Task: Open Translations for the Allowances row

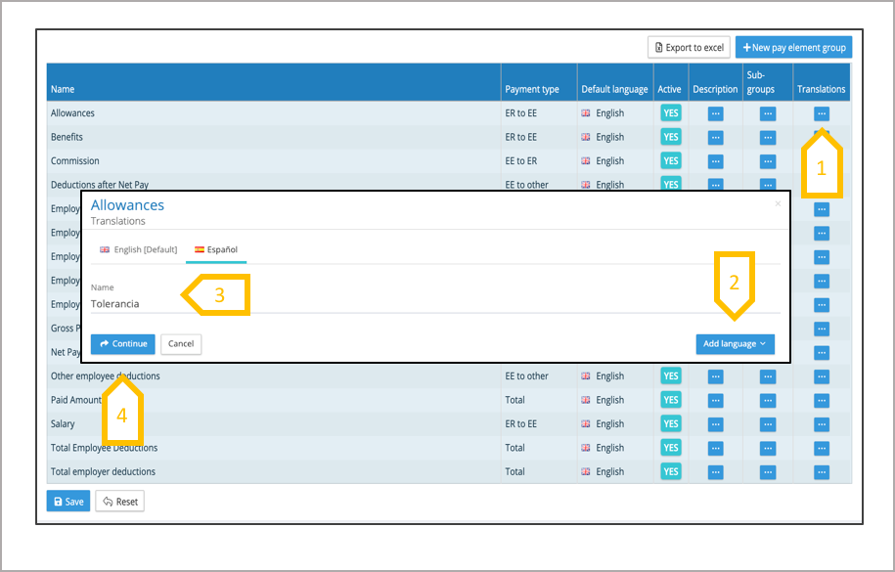Action: 821,113
